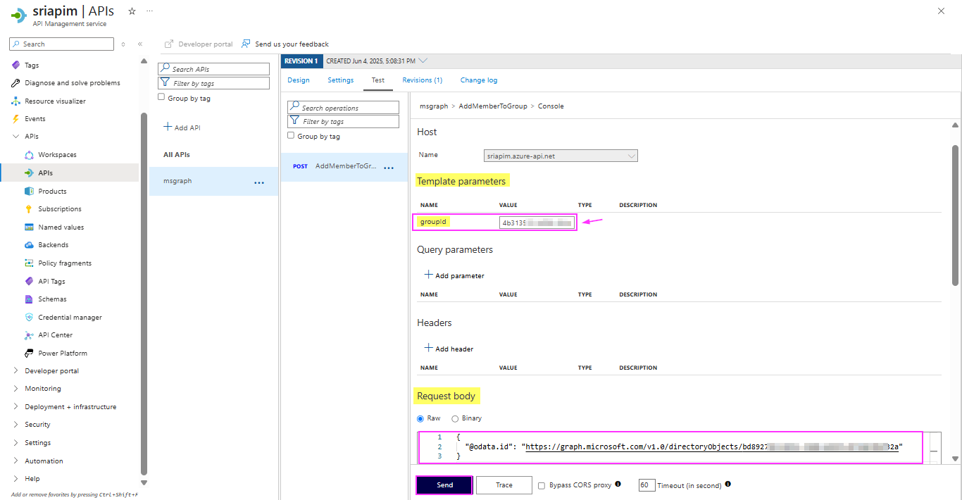Click msgraph breadcrumb link
This screenshot has width=962, height=500.
click(434, 106)
